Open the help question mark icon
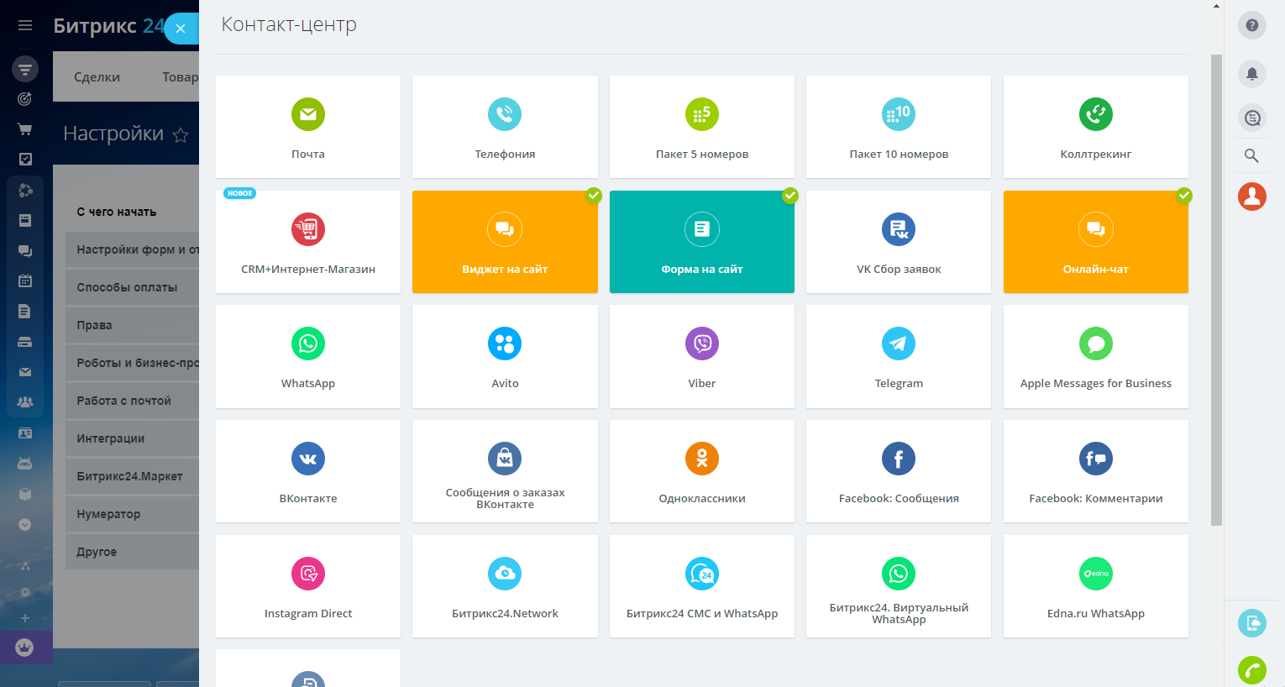Image resolution: width=1285 pixels, height=687 pixels. [1252, 25]
